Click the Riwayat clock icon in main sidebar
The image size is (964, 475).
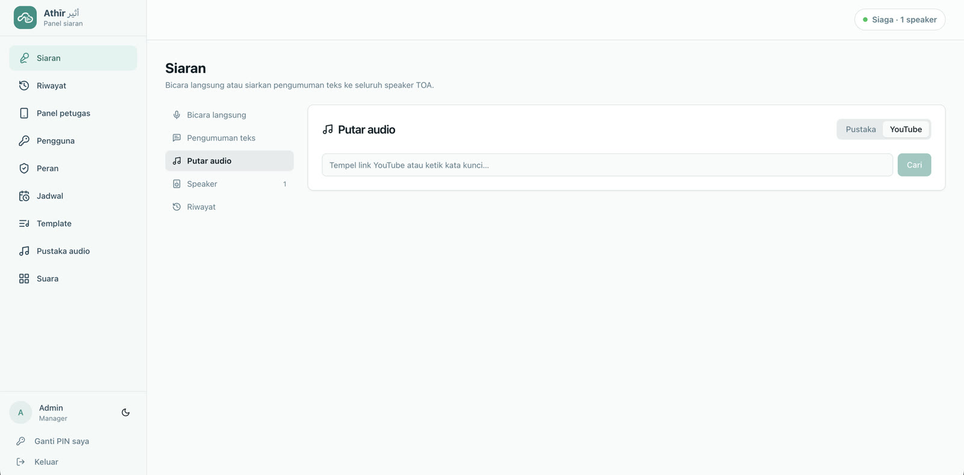pos(24,86)
